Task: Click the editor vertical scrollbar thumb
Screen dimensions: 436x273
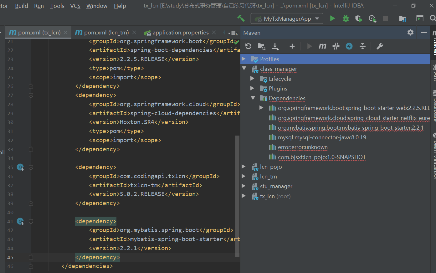Action: tap(237, 196)
